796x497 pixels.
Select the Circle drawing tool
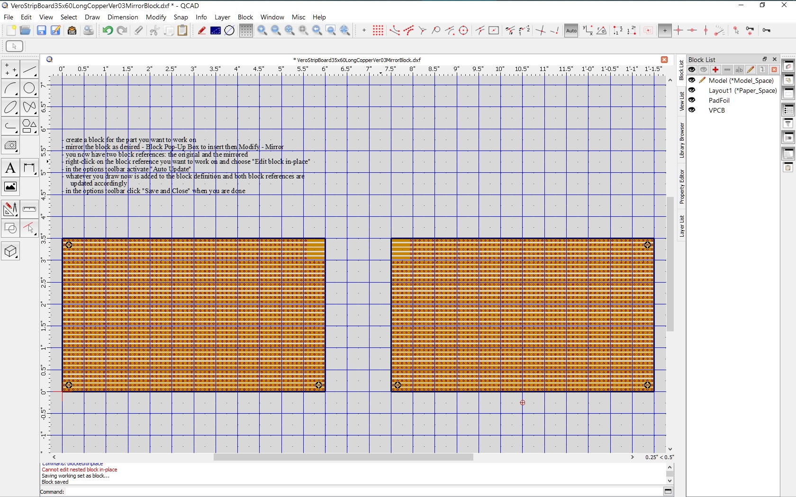(29, 89)
